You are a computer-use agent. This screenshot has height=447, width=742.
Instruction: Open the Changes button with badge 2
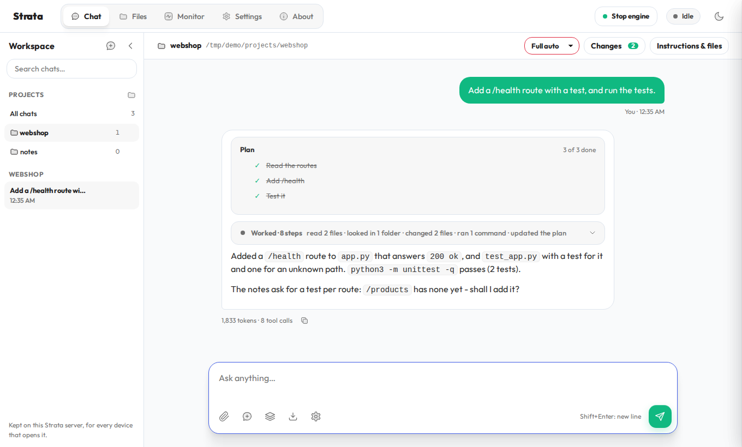coord(614,46)
